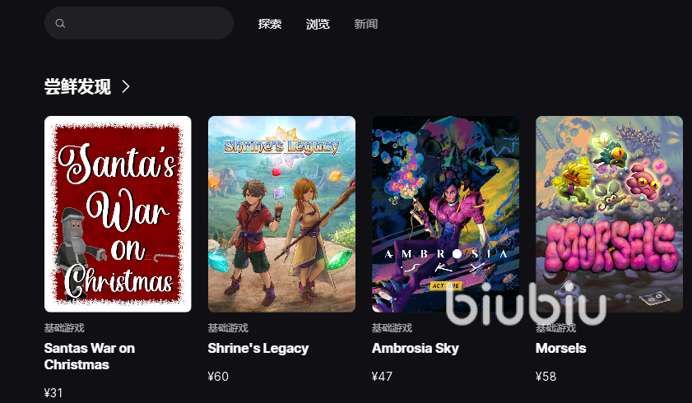
Task: Click the ¥47 price under Ambrosia Sky
Action: point(382,377)
